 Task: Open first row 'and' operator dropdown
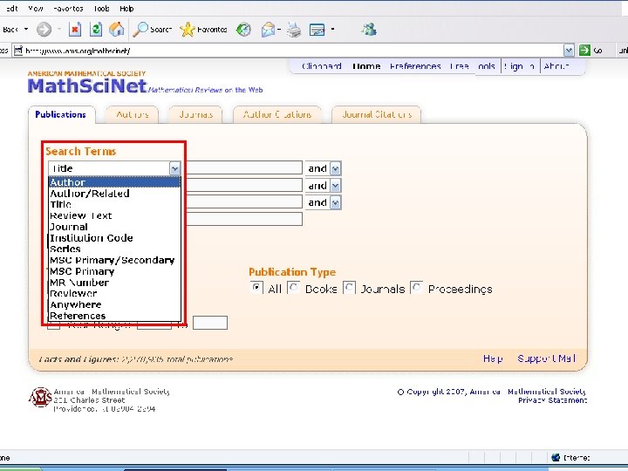[x=336, y=168]
